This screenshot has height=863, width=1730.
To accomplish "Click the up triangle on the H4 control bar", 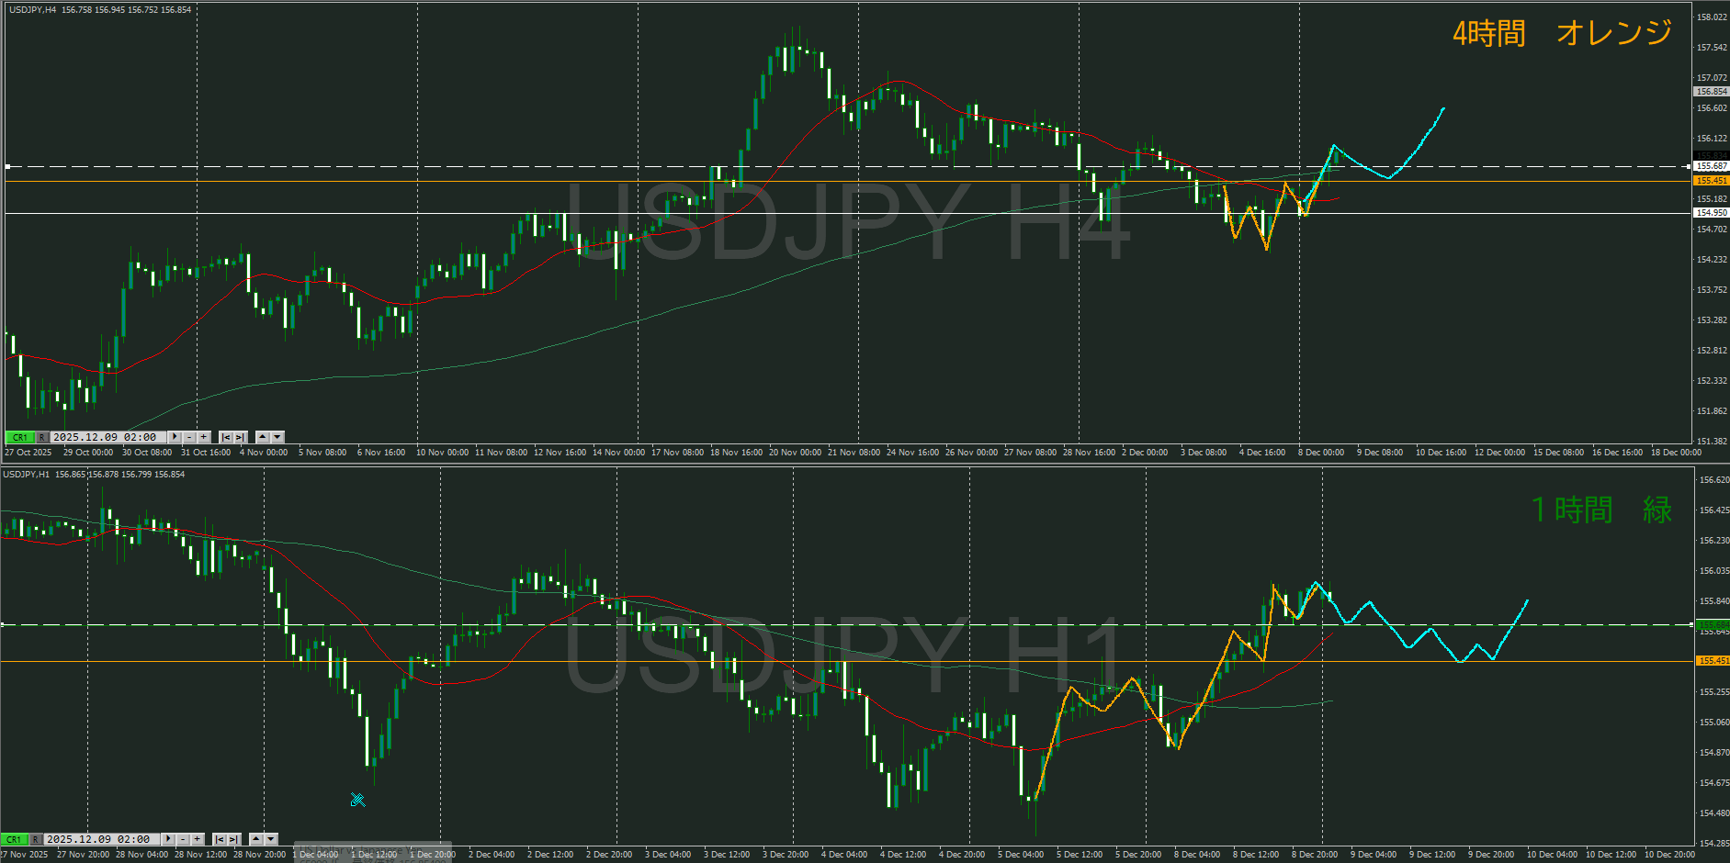I will (263, 437).
